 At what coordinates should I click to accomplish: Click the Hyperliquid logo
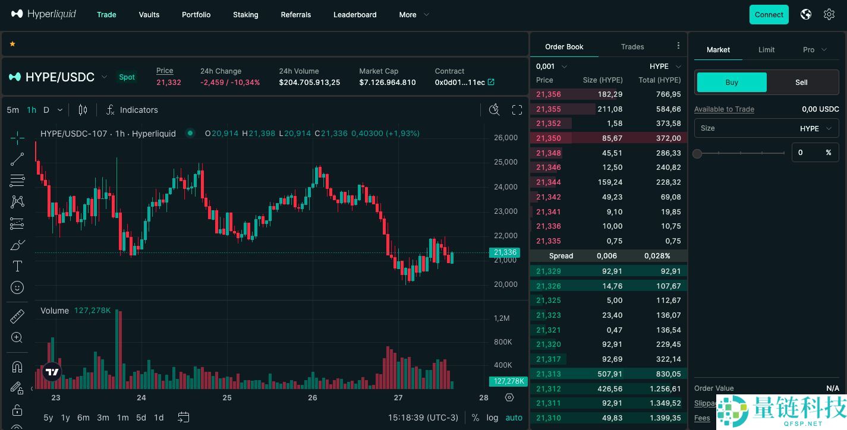[x=43, y=14]
